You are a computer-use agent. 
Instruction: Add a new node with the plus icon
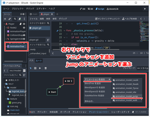click(x=5, y=19)
